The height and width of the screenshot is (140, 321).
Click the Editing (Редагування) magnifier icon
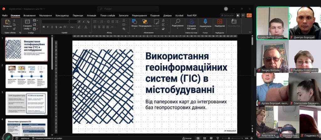pyautogui.click(x=178, y=22)
